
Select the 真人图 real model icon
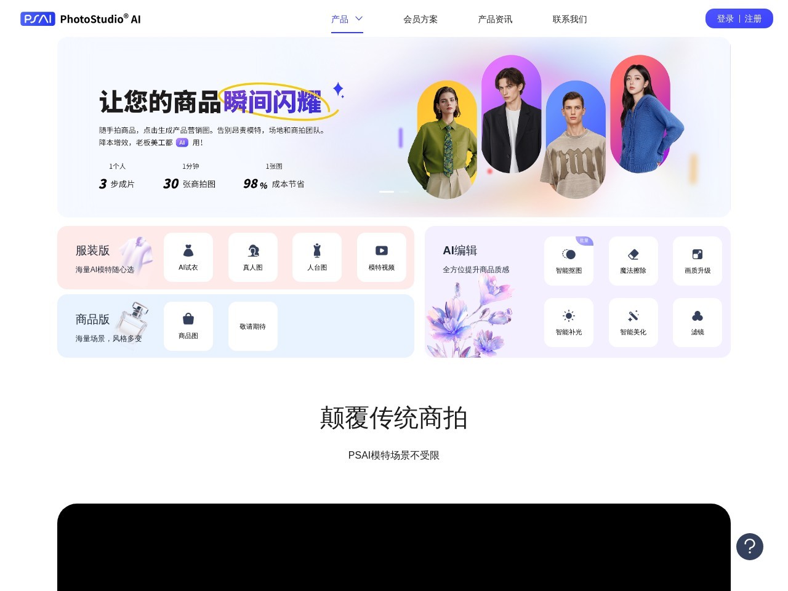point(253,257)
